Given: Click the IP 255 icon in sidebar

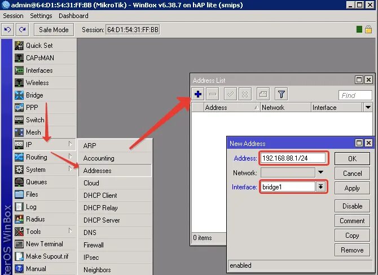Looking at the screenshot, I should (19, 144).
